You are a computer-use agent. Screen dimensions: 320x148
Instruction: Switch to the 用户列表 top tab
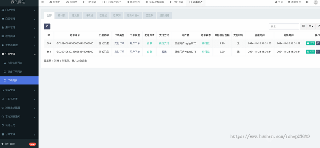click(177, 2)
